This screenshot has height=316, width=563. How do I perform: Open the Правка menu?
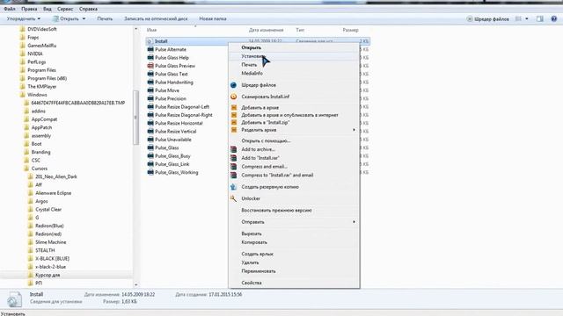pyautogui.click(x=29, y=9)
